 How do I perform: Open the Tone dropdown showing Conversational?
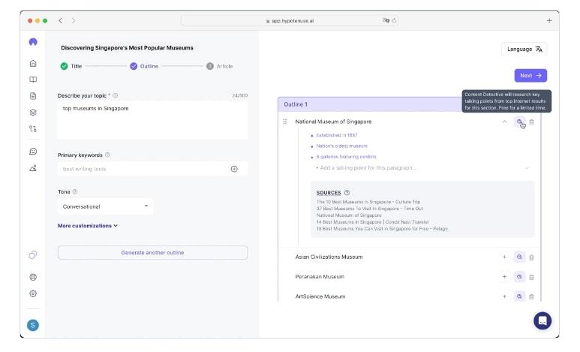(x=105, y=206)
